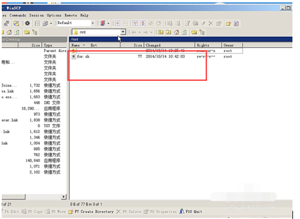The image size is (300, 219).
Task: Click the Properties toolbar icon
Action: 219,23
